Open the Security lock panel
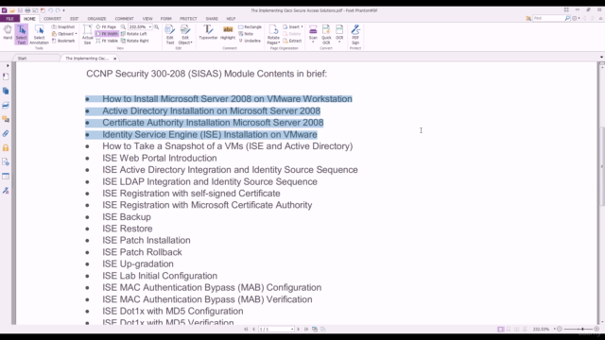 click(6, 148)
